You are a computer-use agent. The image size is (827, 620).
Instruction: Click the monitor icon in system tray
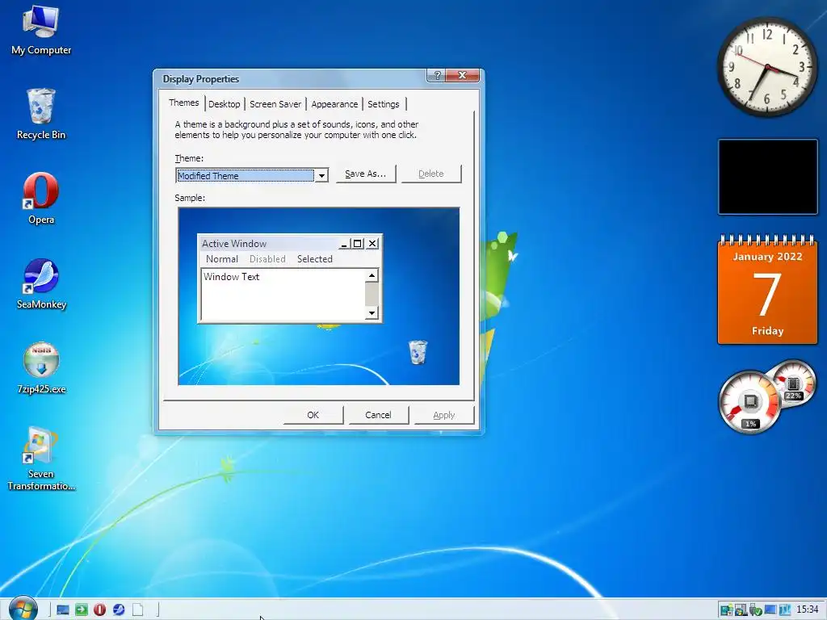click(770, 610)
